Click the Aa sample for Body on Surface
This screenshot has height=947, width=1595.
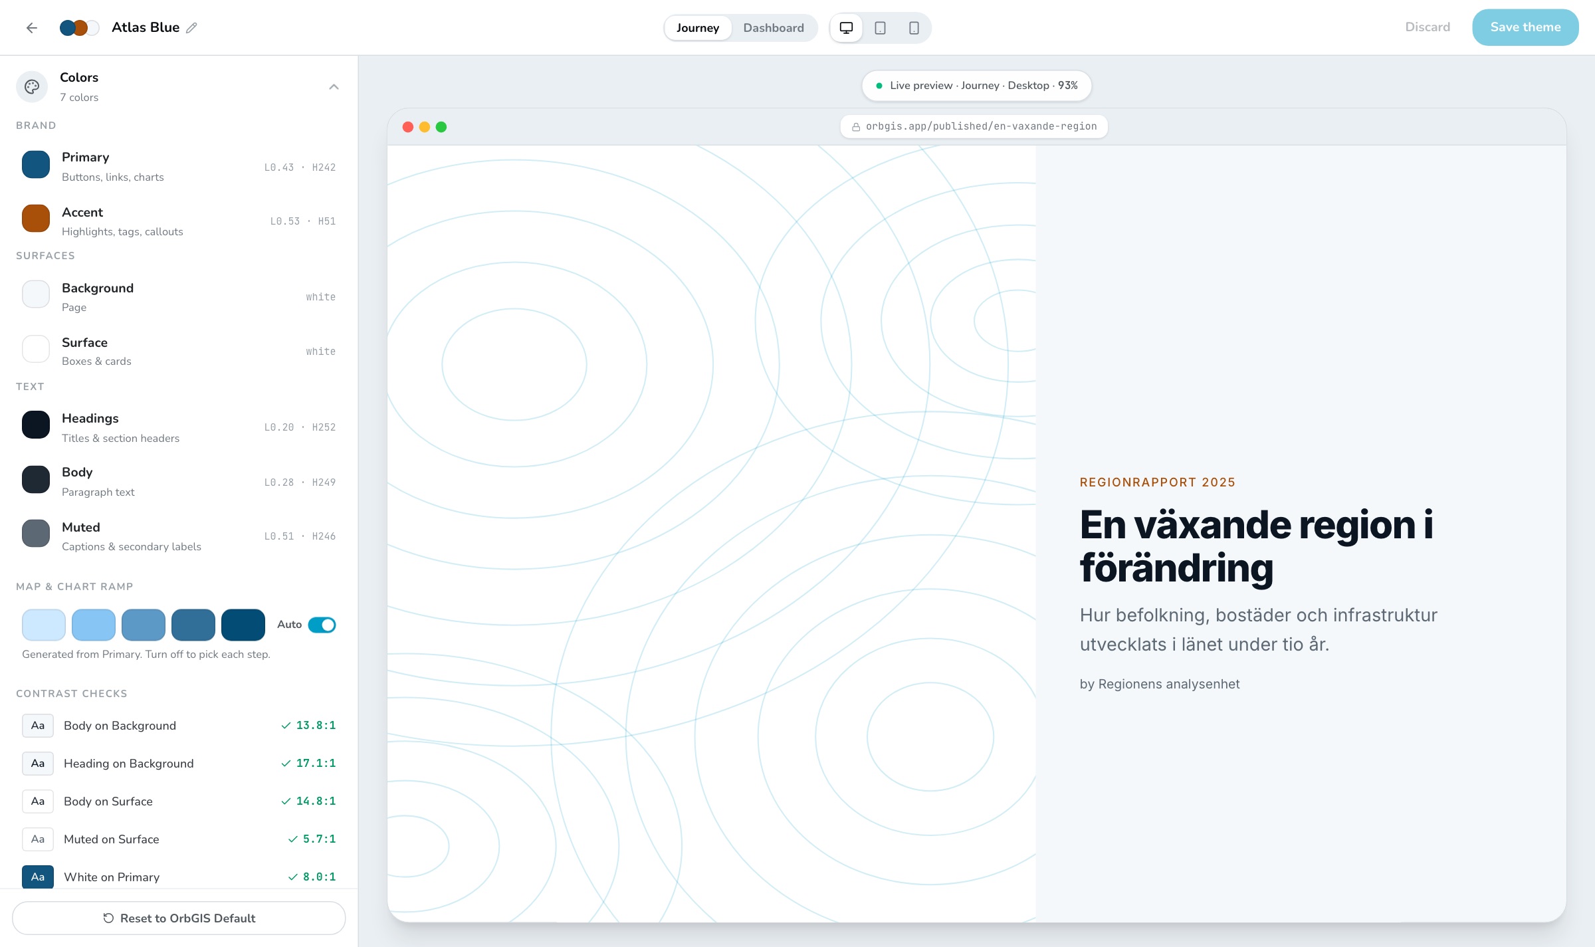coord(38,801)
